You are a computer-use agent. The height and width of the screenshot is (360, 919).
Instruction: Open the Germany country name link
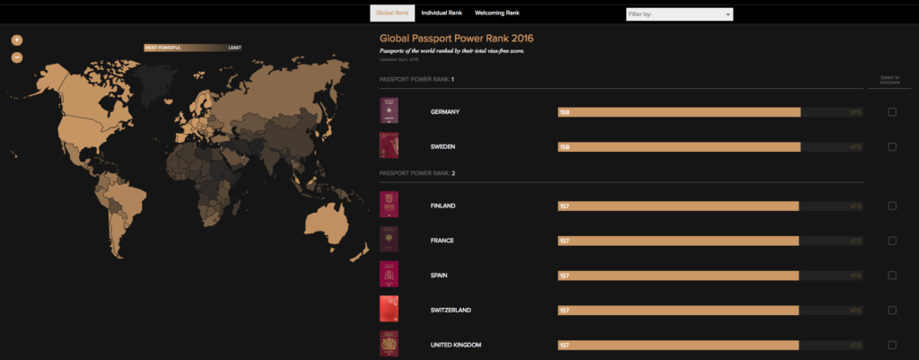click(445, 112)
